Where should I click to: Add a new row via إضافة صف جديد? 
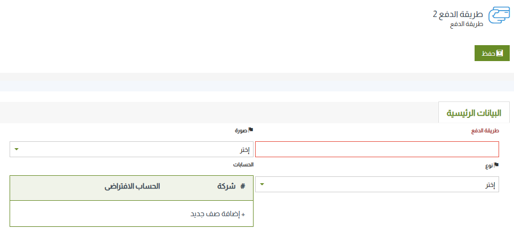point(218,214)
